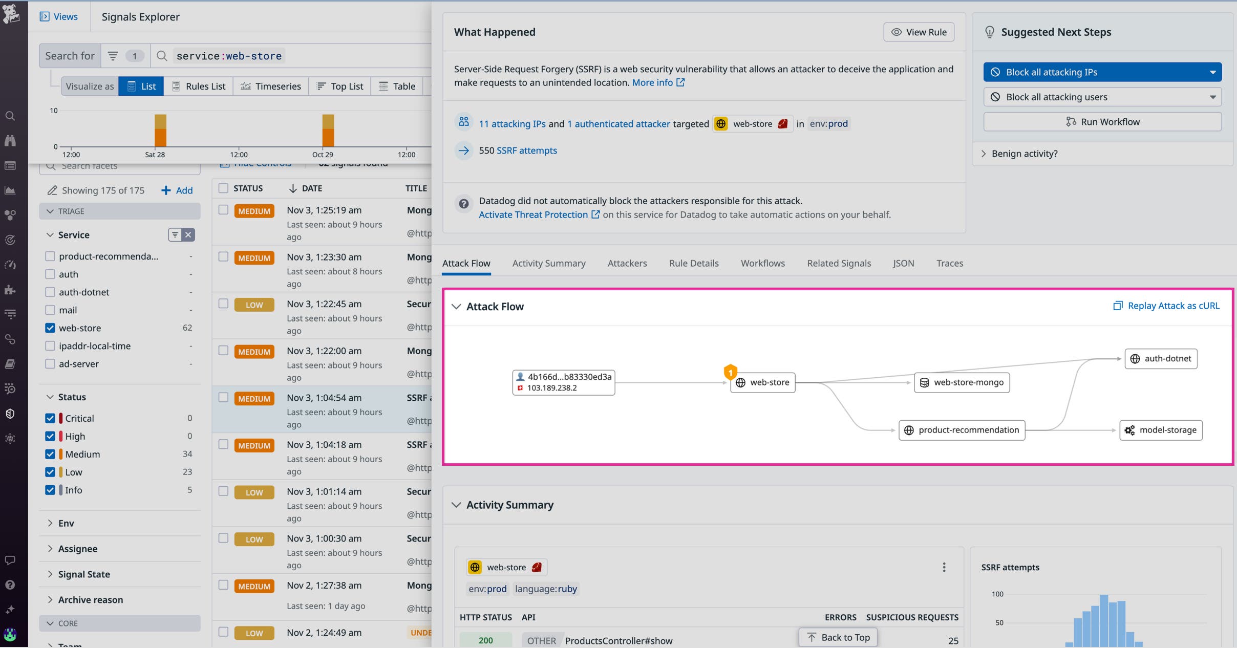Click the help question mark in sidebar
The width and height of the screenshot is (1237, 648).
tap(10, 585)
